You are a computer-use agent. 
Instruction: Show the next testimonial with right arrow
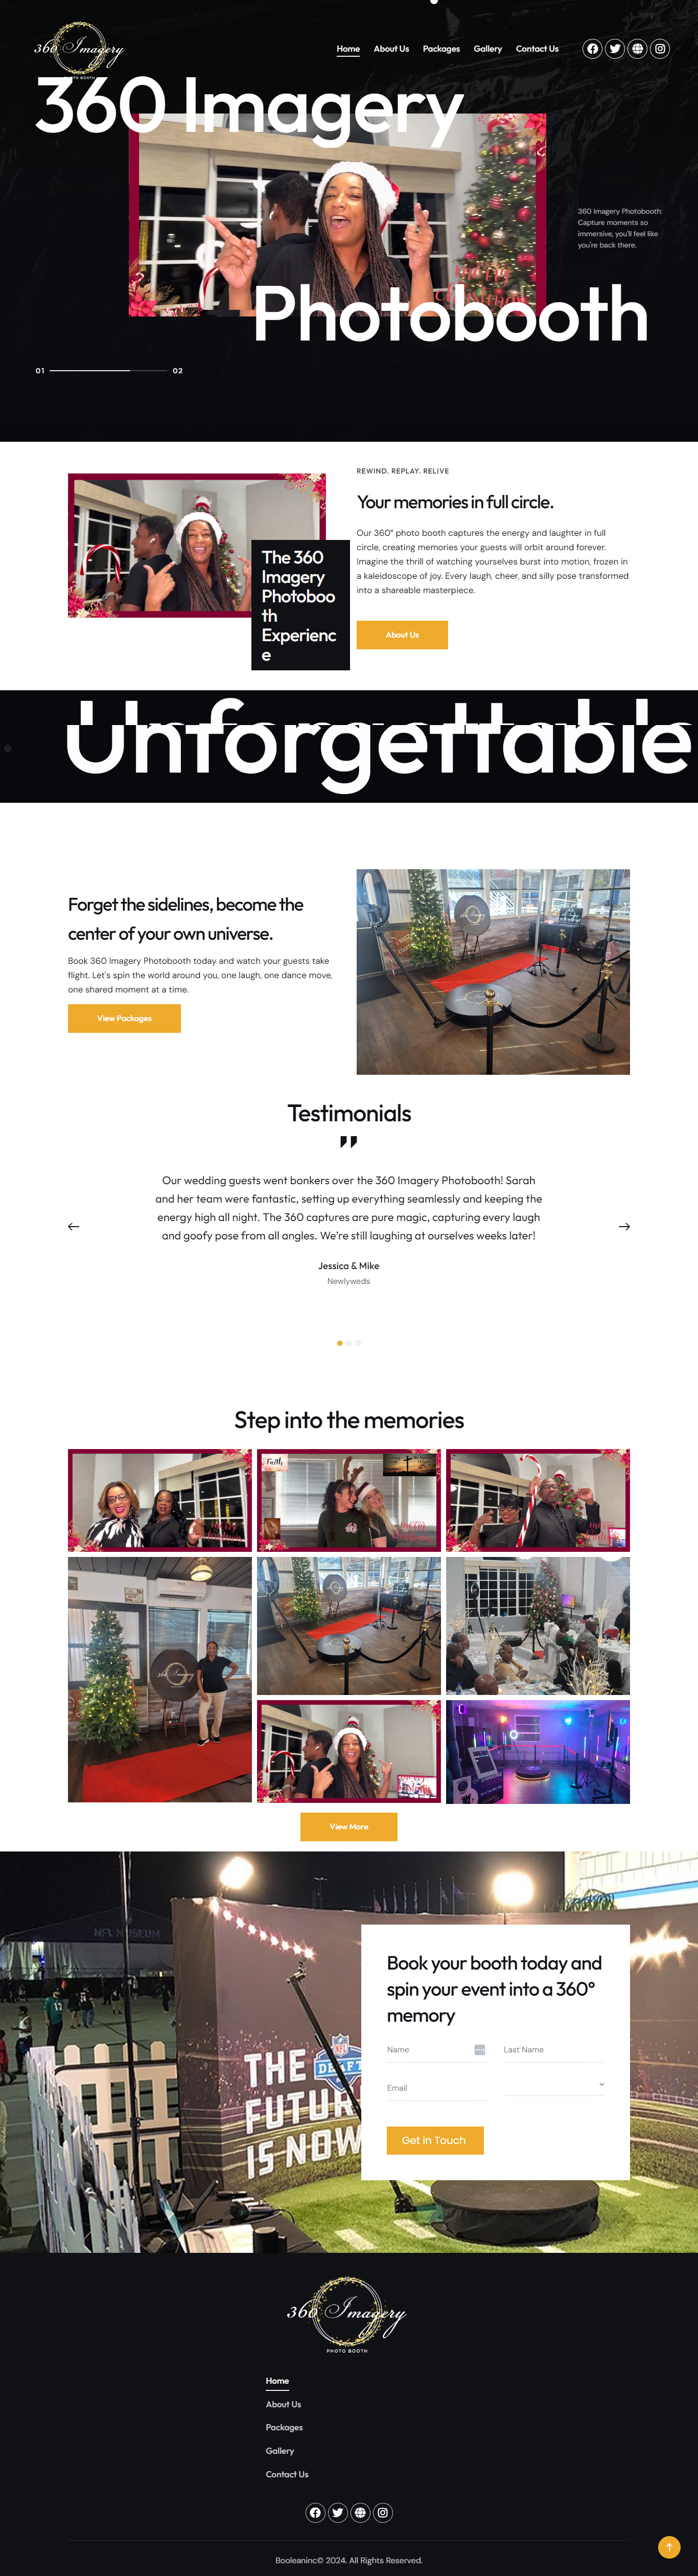(x=624, y=1226)
